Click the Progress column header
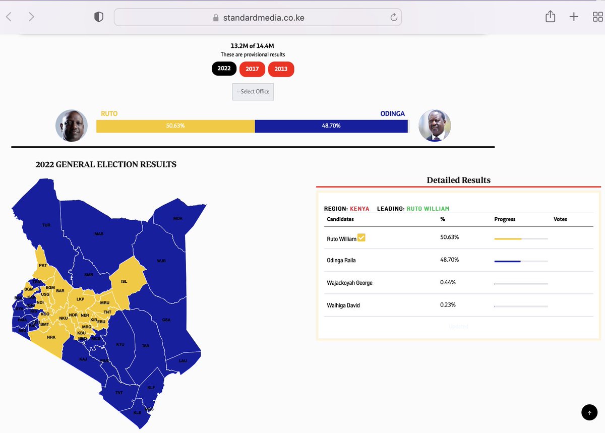 [x=505, y=219]
